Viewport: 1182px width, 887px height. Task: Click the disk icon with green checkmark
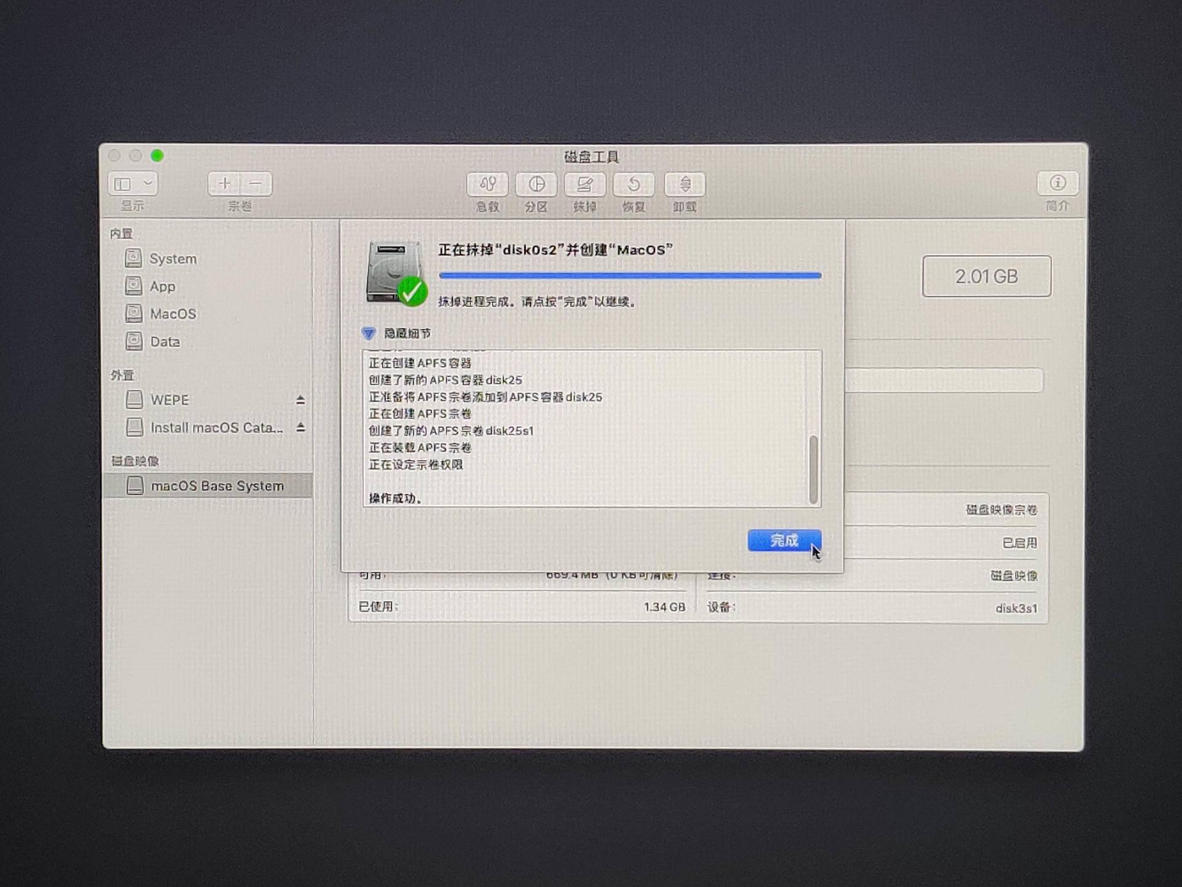coord(395,273)
